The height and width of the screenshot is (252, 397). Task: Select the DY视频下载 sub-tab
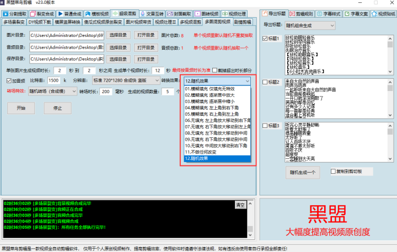click(x=40, y=22)
